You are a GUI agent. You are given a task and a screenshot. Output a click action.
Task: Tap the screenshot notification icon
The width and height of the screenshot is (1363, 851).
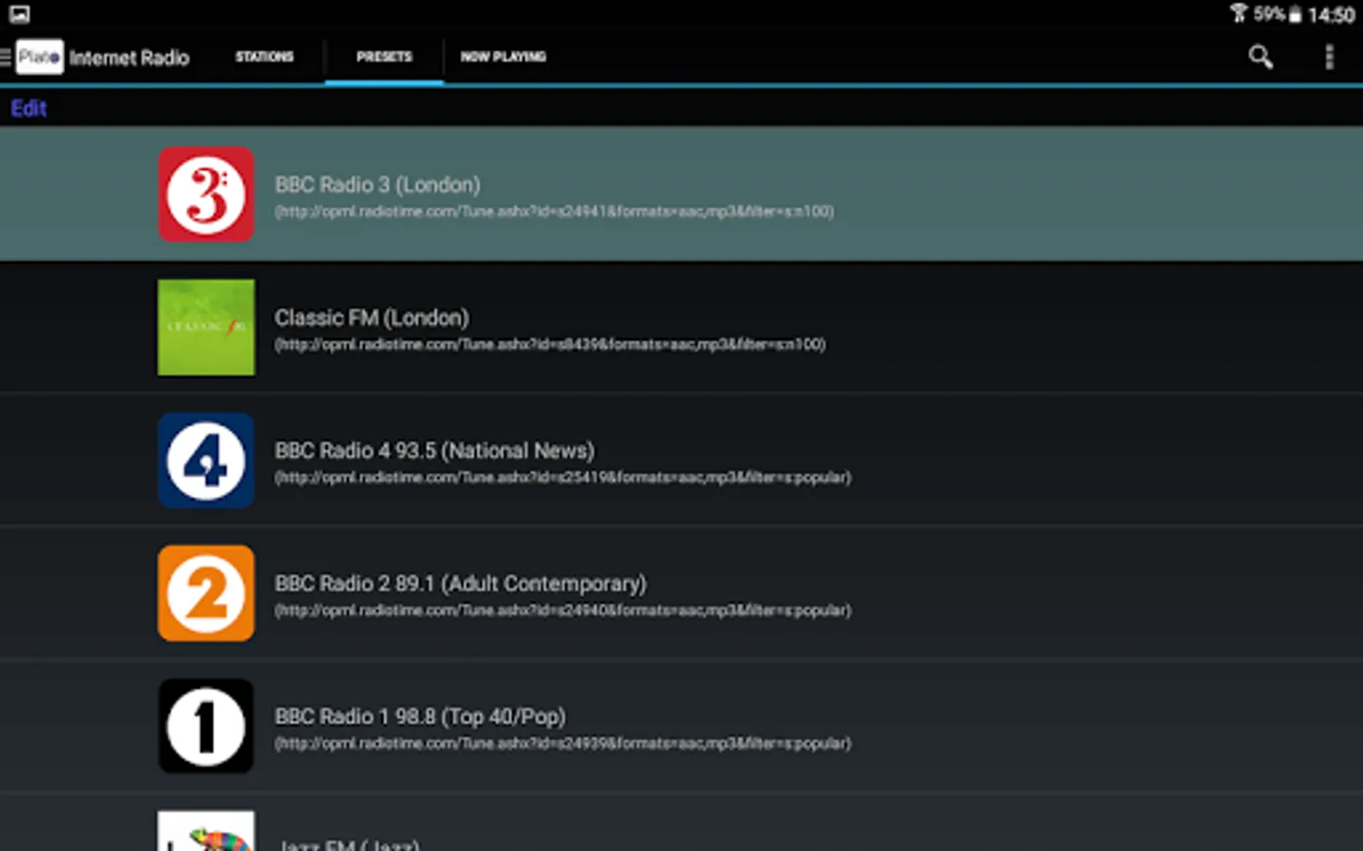click(x=20, y=14)
